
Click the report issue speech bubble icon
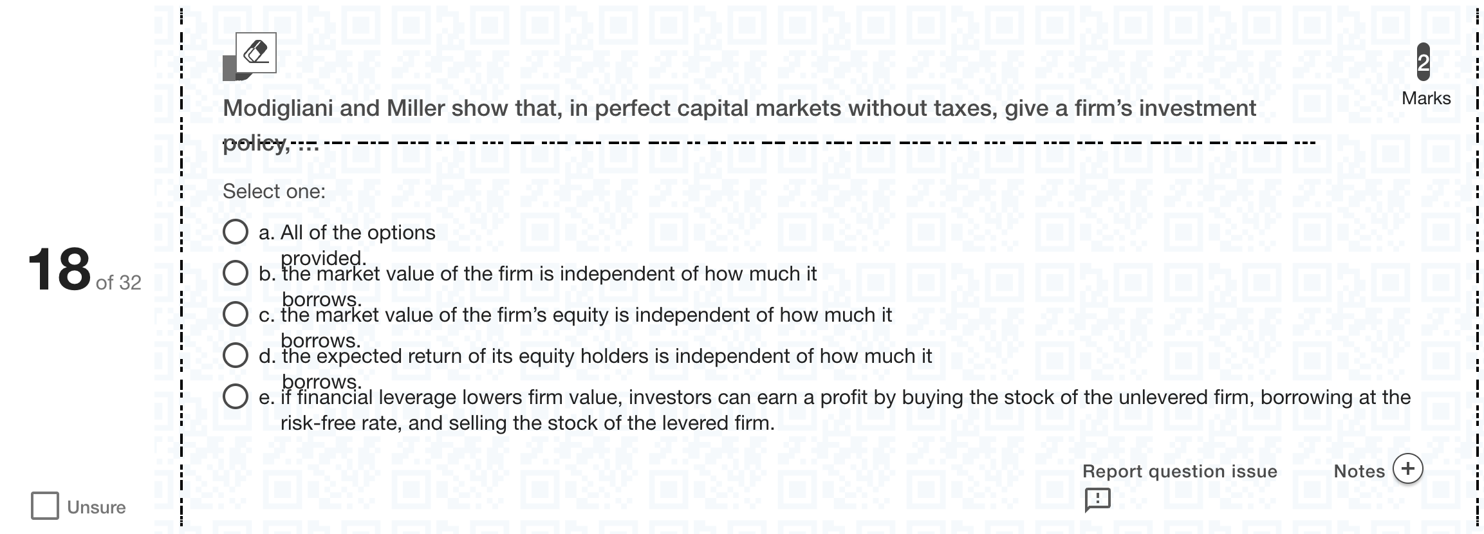[1097, 499]
